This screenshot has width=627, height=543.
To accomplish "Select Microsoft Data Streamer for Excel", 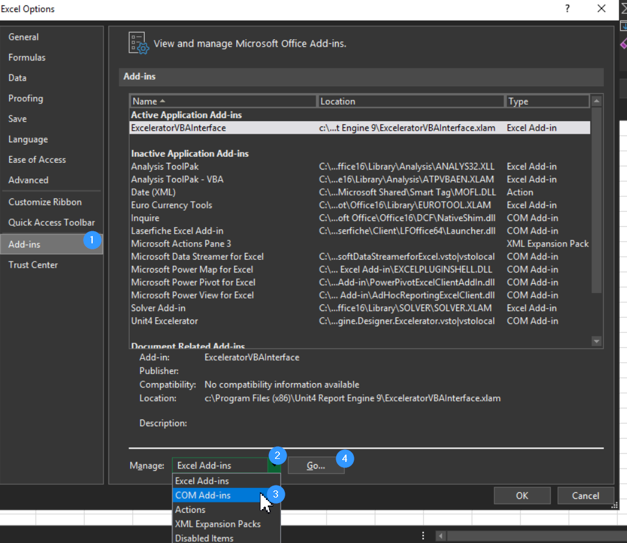I will tap(360, 257).
